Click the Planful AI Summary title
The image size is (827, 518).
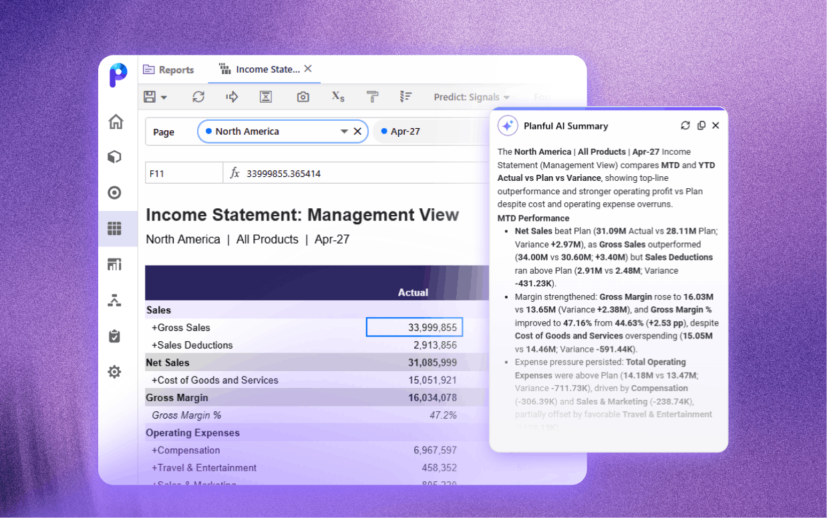[x=566, y=125]
